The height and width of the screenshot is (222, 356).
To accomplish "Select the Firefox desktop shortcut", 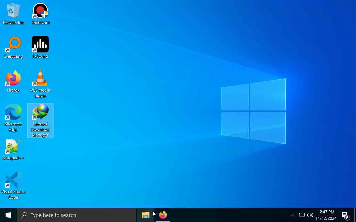I will point(13,82).
